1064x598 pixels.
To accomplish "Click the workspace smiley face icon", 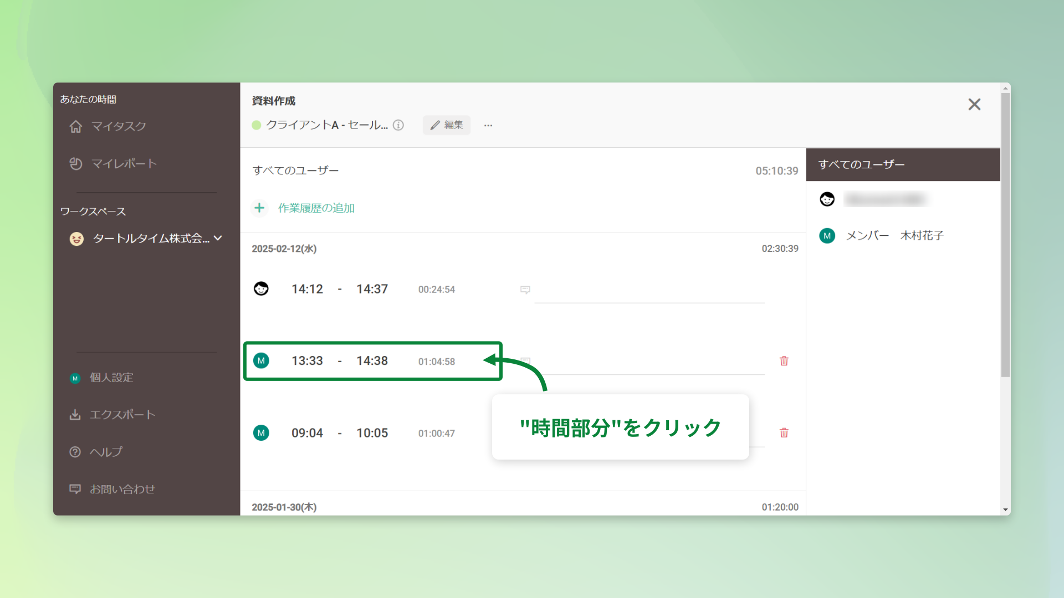I will (76, 239).
